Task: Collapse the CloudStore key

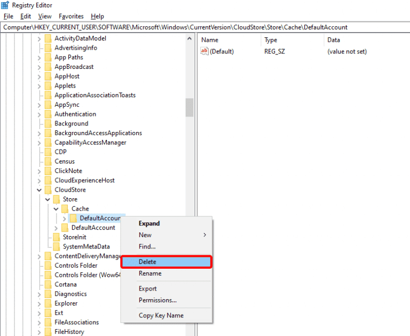Action: [39, 190]
